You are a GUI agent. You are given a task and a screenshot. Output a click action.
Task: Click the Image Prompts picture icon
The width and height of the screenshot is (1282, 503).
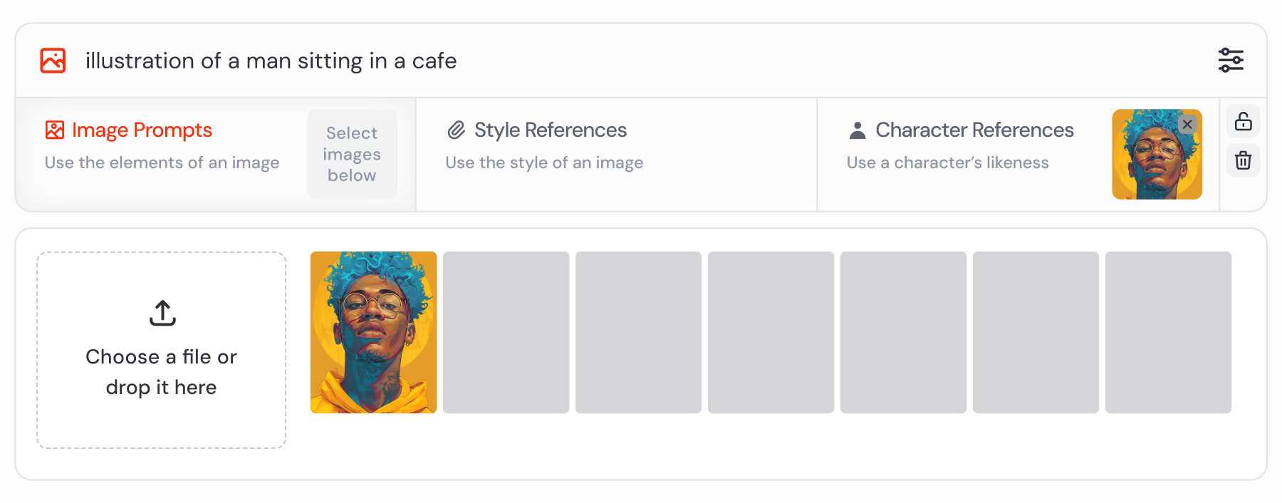[x=55, y=130]
